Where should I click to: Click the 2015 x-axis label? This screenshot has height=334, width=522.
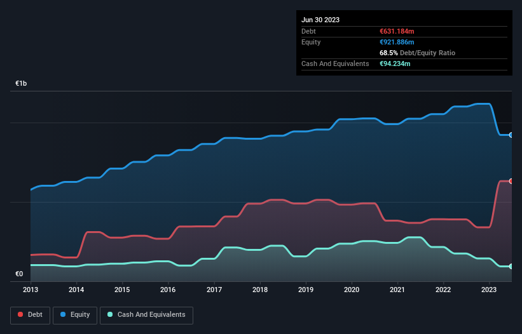122,290
